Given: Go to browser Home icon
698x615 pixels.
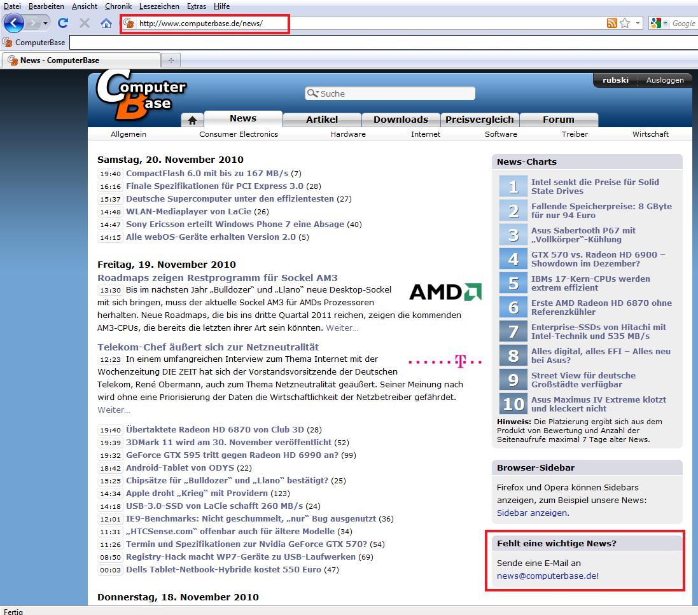Looking at the screenshot, I should click(x=106, y=23).
